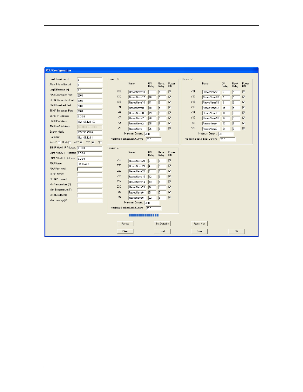Click the SEMA Broadcast Port field
Image resolution: width=303 pixels, height=392 pixels.
coord(90,111)
